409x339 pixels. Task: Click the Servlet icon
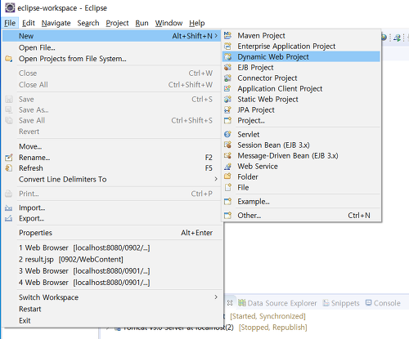pos(227,134)
